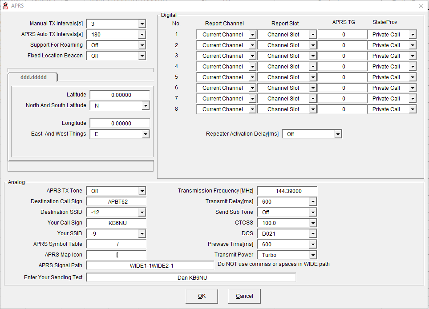The width and height of the screenshot is (429, 309).
Task: Click APRS TG field in row 5
Action: (x=343, y=77)
